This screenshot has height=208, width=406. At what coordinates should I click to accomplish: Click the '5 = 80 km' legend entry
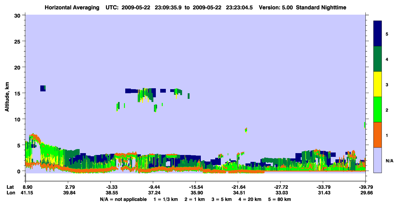(x=280, y=199)
